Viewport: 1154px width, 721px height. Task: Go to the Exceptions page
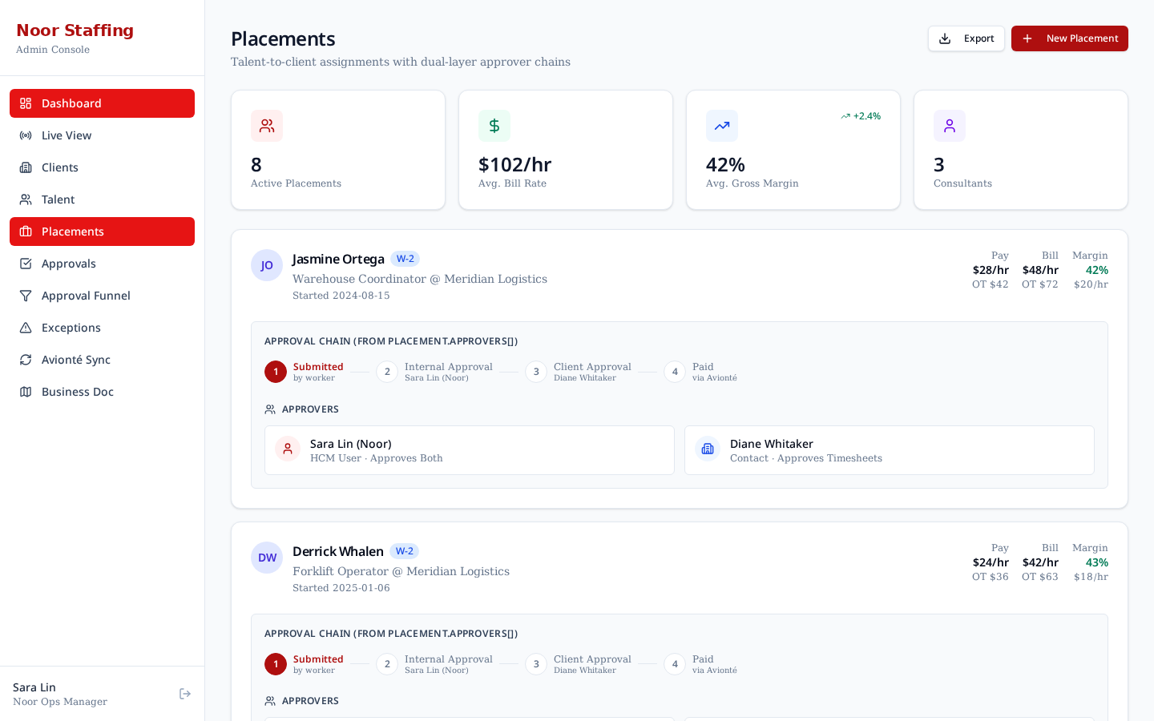(x=102, y=328)
